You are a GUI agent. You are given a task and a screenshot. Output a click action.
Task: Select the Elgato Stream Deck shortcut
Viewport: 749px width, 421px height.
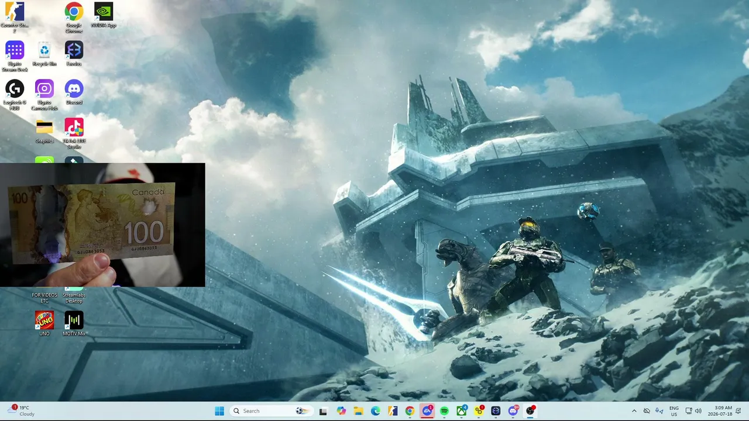tap(15, 56)
